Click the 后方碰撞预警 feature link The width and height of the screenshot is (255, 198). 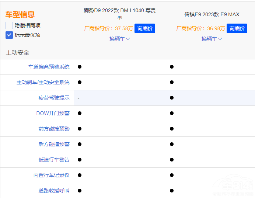point(54,144)
